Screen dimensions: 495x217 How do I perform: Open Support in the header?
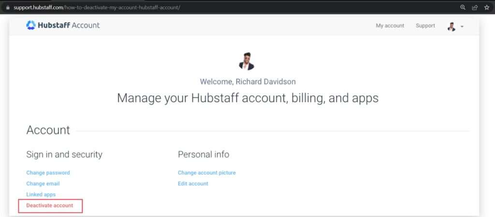tap(425, 26)
